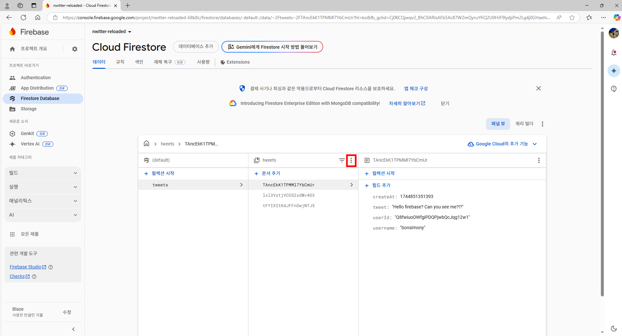Click Google Cloud icon in panel header
Viewport: 622px width, 336px height.
point(470,144)
